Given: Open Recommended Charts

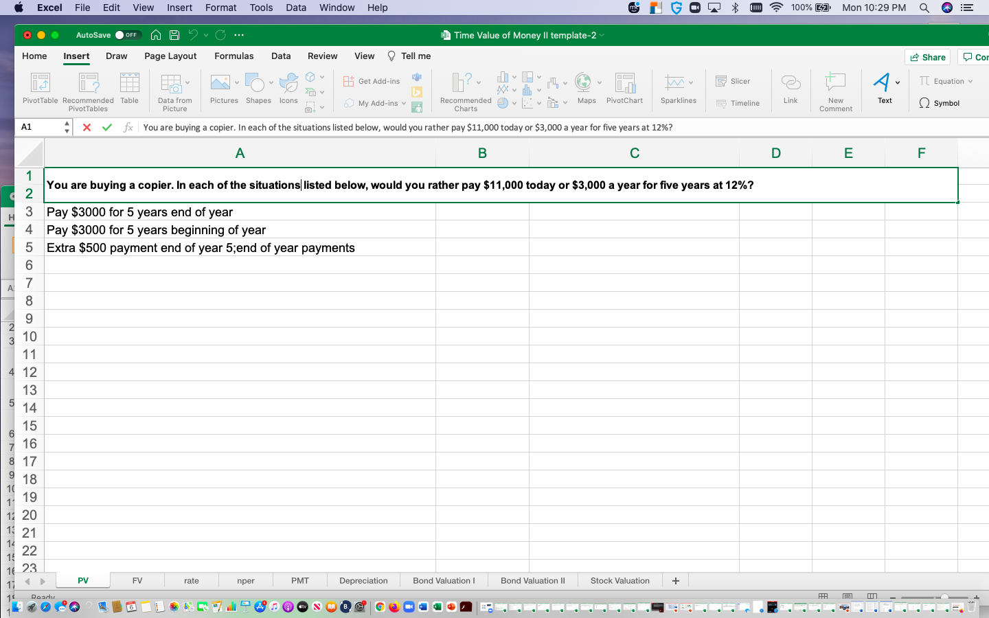Looking at the screenshot, I should (x=464, y=89).
